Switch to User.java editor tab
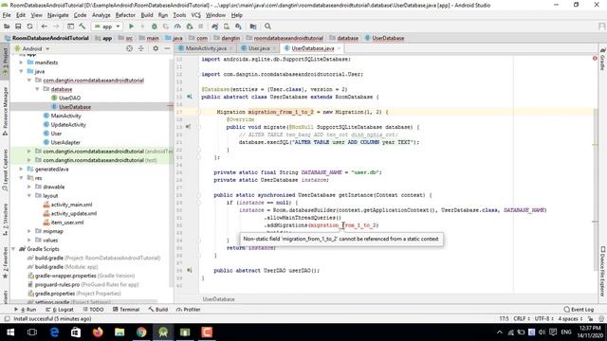 (x=259, y=48)
